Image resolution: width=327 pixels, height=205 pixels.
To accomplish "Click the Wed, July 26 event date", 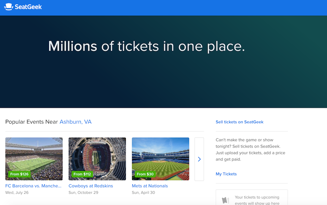I will (x=17, y=193).
